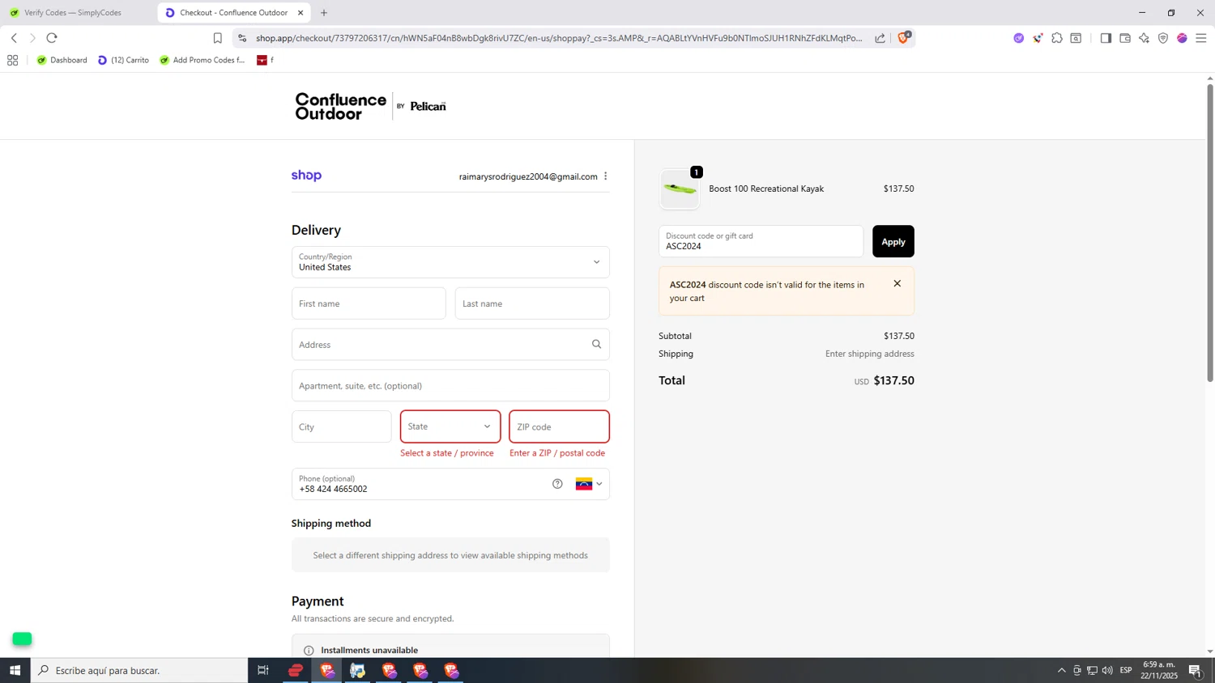Open the phone country flag selector

[589, 484]
